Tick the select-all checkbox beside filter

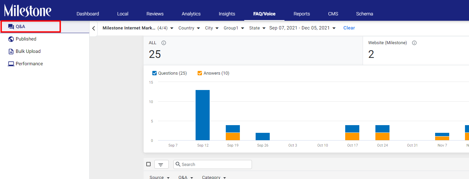coord(149,164)
